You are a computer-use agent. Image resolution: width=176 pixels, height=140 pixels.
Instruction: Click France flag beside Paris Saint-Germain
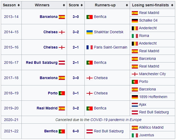(89, 47)
